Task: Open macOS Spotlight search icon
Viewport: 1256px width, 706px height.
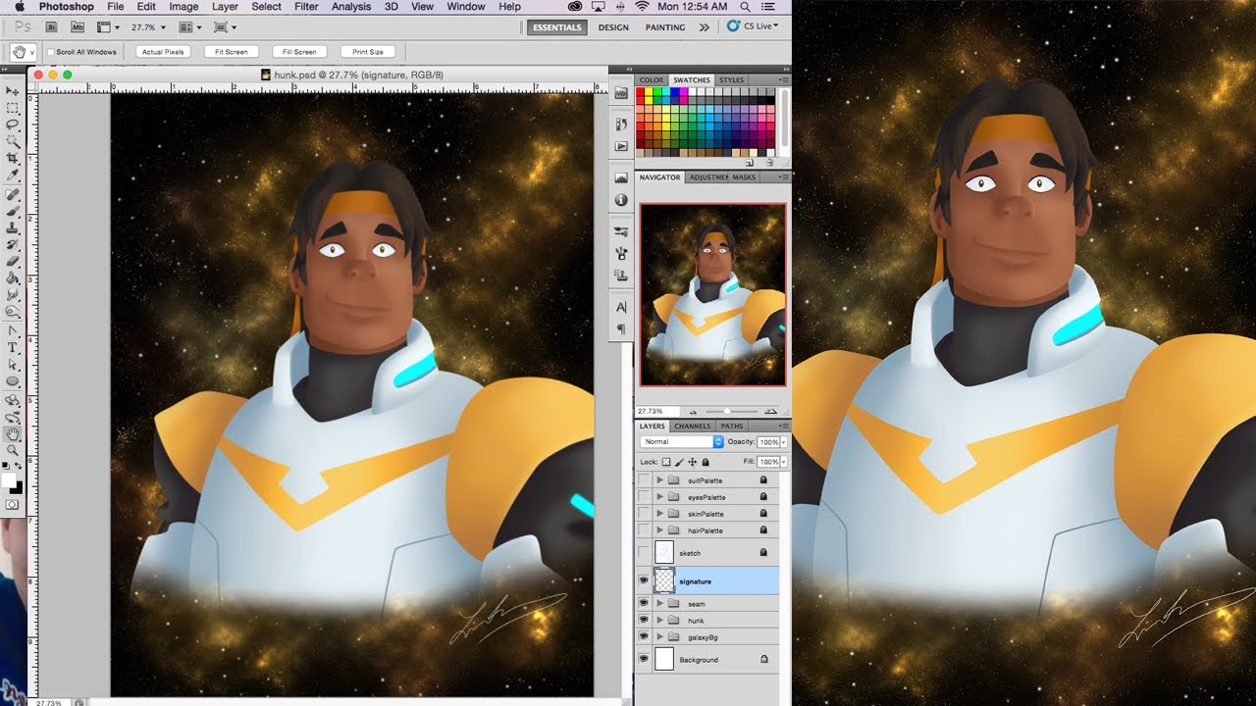Action: coord(746,6)
